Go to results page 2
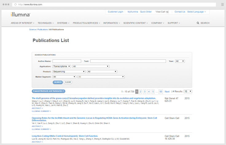The image size is (226, 145). 140,91
